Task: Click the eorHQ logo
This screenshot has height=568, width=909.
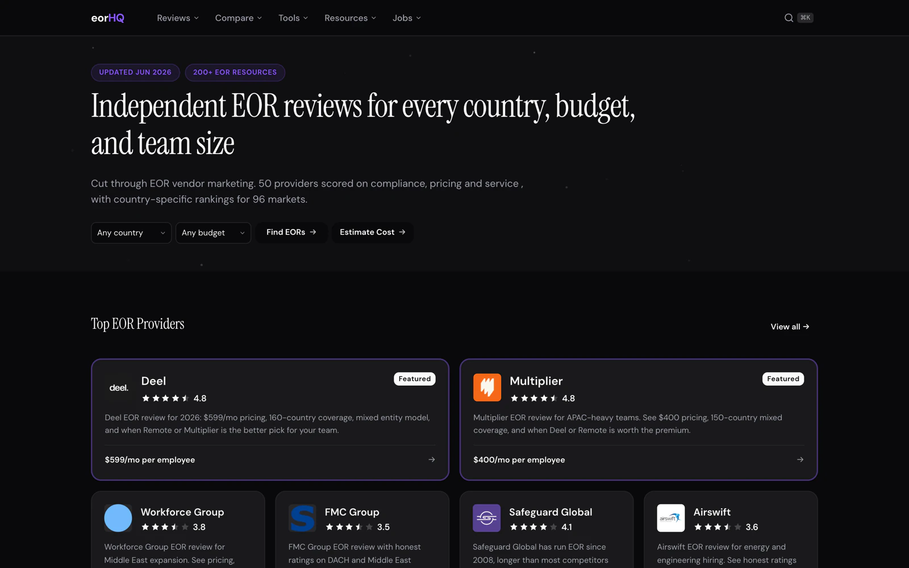Action: tap(108, 18)
